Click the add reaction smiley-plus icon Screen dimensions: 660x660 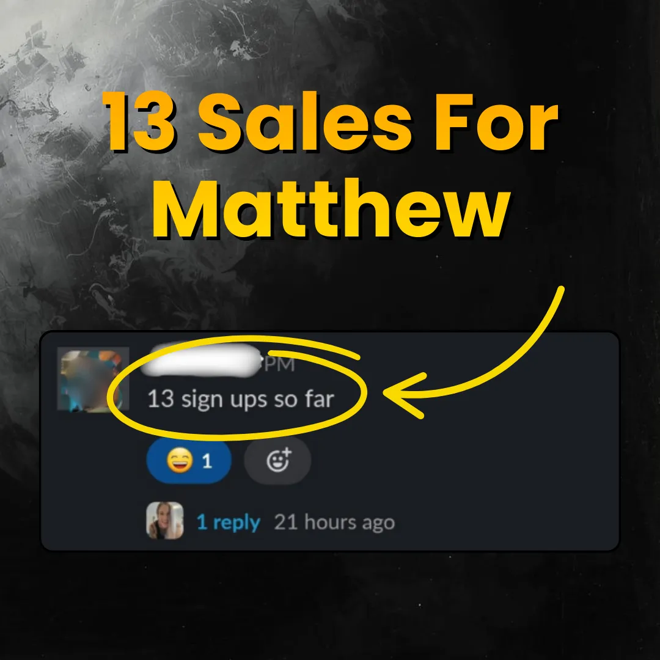(x=279, y=460)
